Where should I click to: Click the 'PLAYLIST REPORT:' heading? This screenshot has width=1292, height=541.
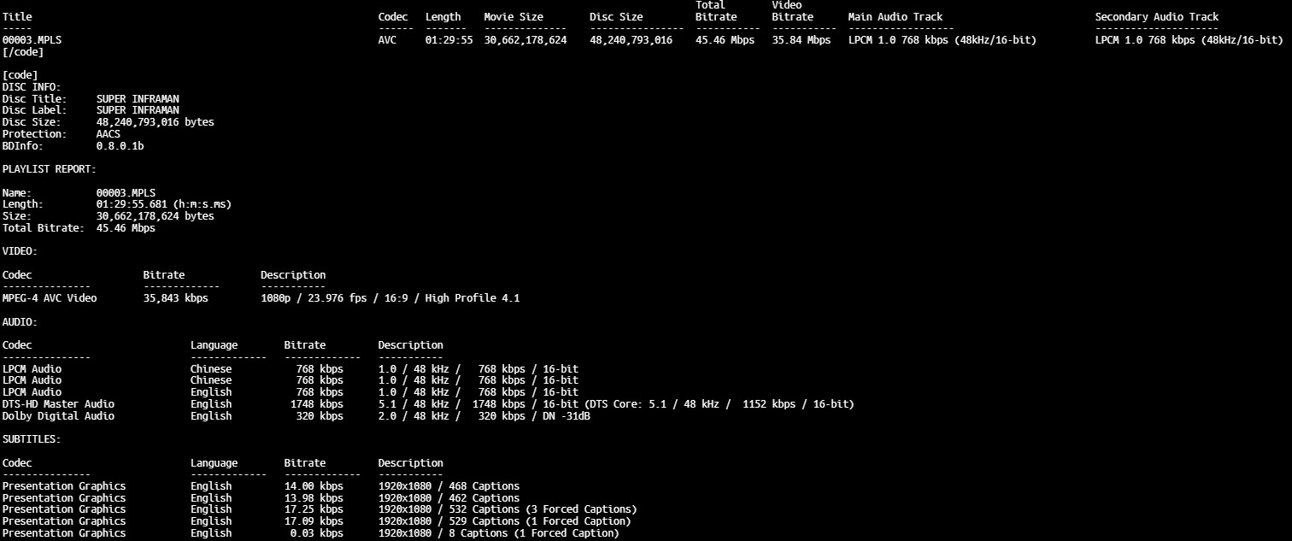(50, 169)
